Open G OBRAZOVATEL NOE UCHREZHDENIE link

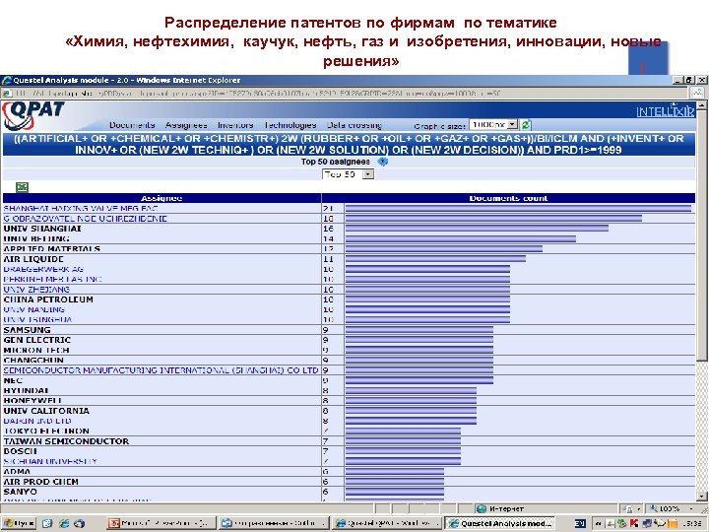tap(86, 219)
